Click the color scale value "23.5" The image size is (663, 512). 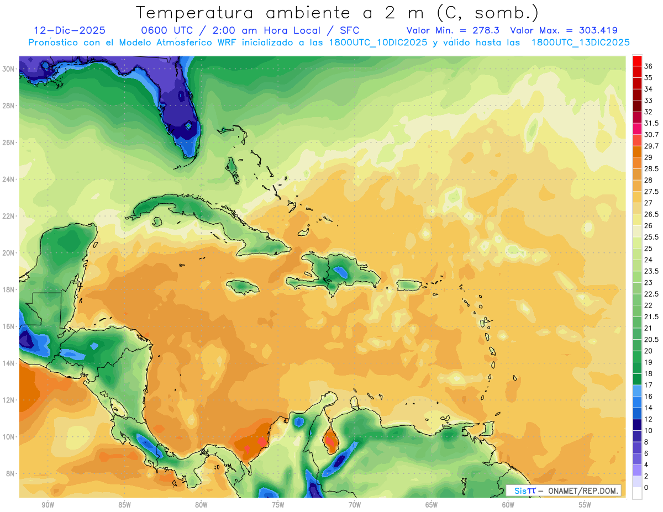651,271
